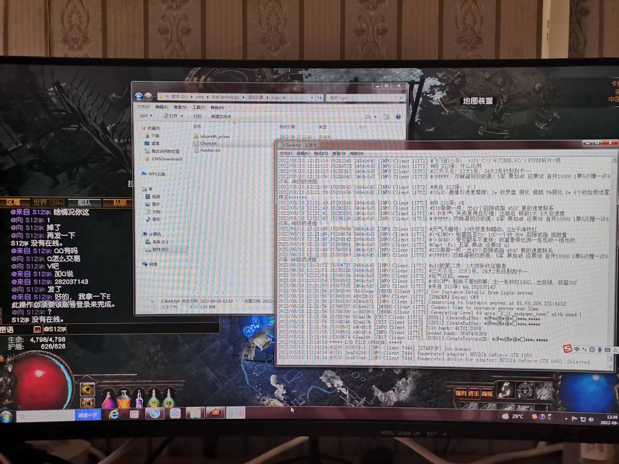Switch to the file explorer taskbar icon
This screenshot has height=464, width=619.
[195, 413]
